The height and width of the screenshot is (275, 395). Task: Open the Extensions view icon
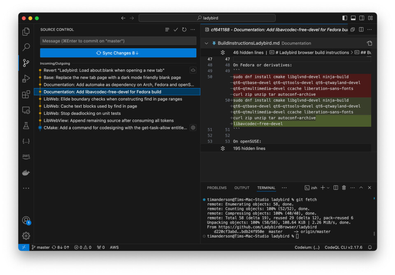click(26, 95)
